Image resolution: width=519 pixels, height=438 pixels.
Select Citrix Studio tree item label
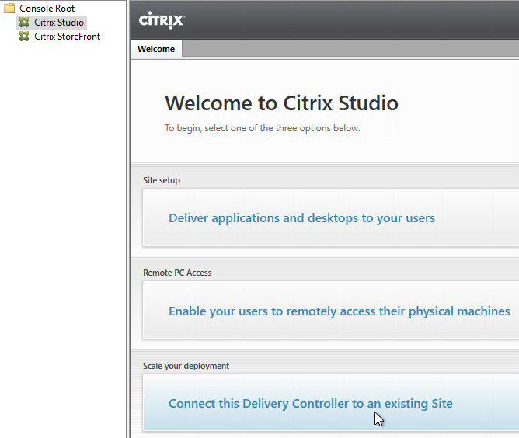59,23
